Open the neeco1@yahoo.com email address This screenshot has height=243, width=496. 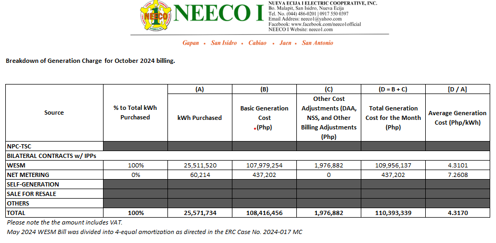point(322,19)
